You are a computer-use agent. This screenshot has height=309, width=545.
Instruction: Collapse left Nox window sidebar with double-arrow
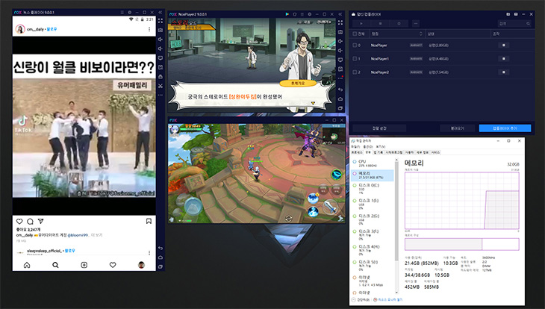click(161, 12)
